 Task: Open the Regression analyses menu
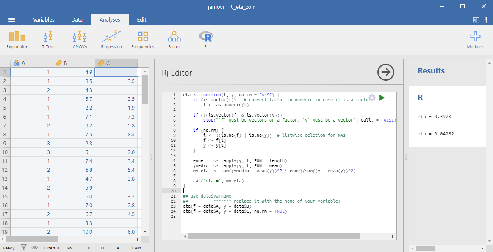click(x=111, y=40)
